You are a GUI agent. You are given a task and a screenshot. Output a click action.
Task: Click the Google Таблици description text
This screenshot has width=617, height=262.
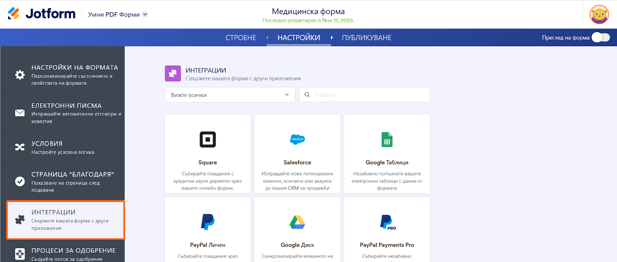click(x=387, y=181)
